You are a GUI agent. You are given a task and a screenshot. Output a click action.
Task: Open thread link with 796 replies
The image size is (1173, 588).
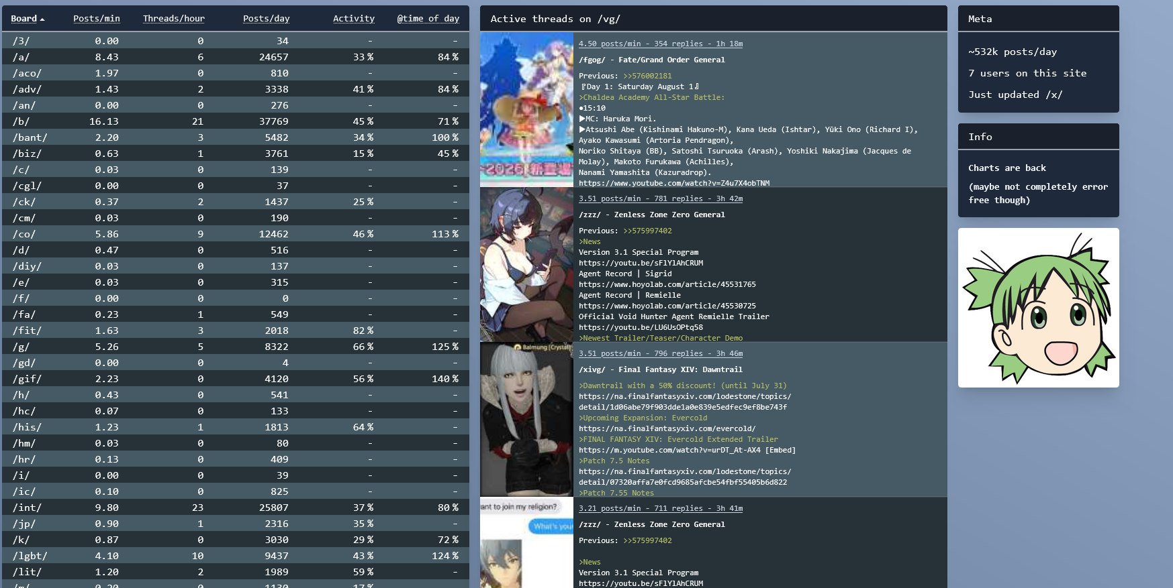click(x=661, y=353)
